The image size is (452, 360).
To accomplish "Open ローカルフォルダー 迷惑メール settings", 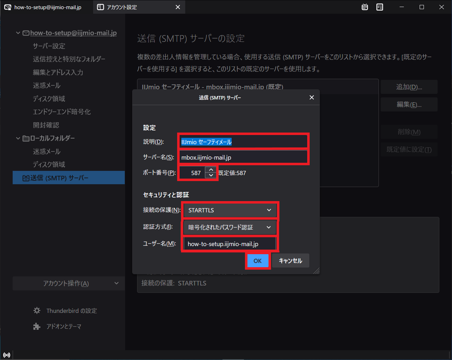I will [x=47, y=151].
